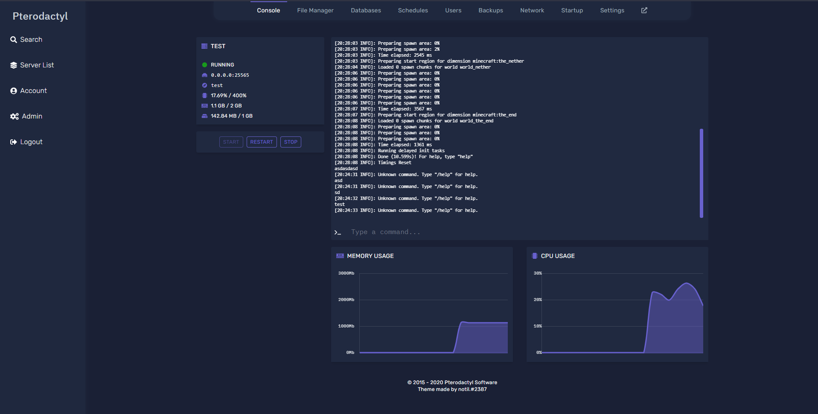Click the Account user icon
This screenshot has height=414, width=818.
[14, 91]
